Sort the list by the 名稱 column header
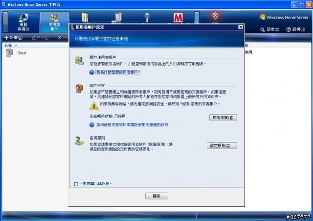Image resolution: width=313 pixels, height=221 pixels. point(8,46)
